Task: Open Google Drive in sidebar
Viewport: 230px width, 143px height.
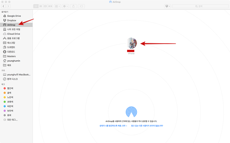Action: (x=16, y=16)
